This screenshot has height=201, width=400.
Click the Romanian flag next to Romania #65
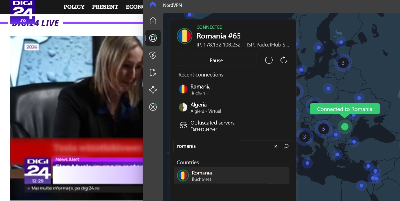[x=184, y=36]
